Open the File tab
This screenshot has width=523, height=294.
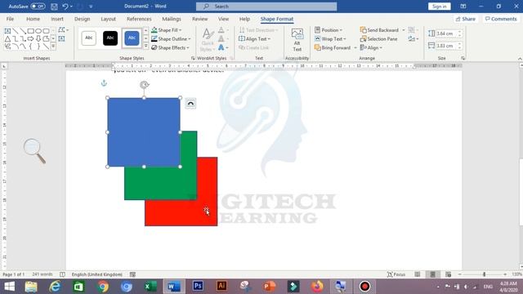[x=10, y=19]
